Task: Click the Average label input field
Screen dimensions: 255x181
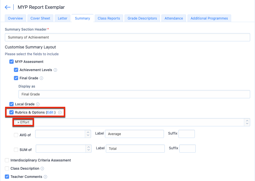Action: pos(134,134)
